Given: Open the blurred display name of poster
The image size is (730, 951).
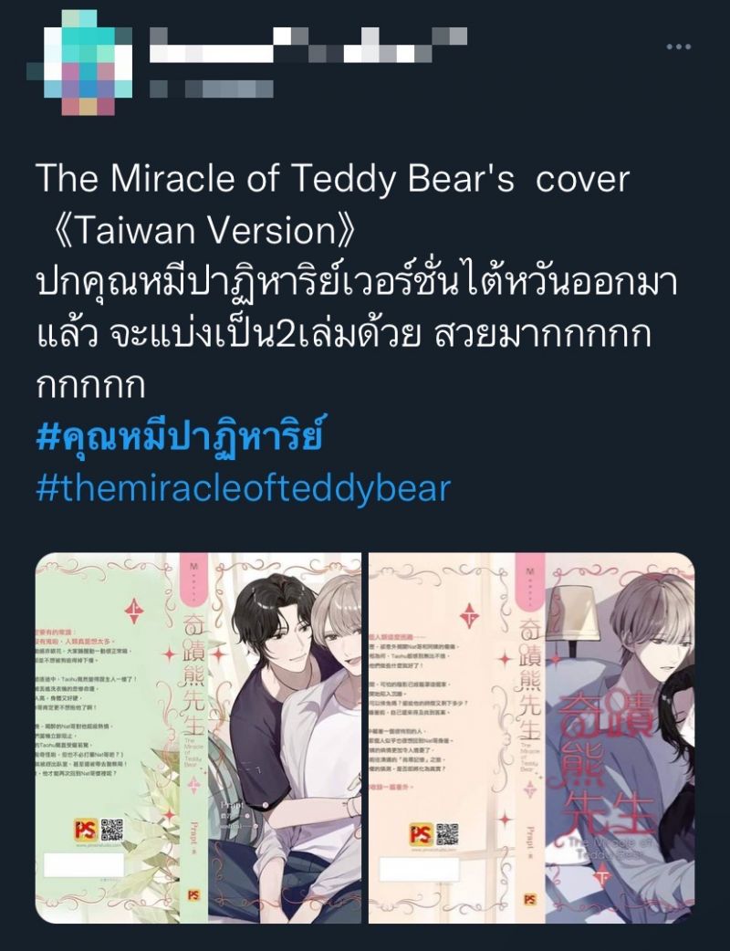Looking at the screenshot, I should [308, 45].
